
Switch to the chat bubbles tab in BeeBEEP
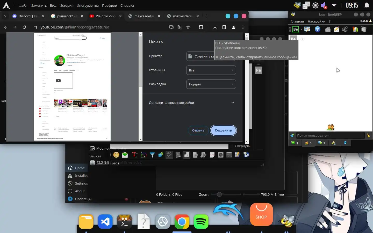pos(322,143)
